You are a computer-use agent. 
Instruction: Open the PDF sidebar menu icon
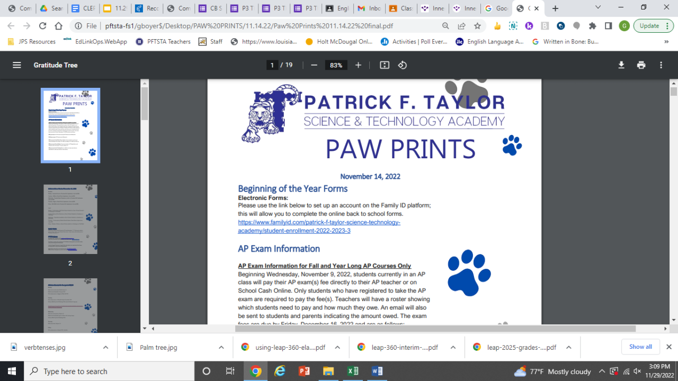[17, 65]
